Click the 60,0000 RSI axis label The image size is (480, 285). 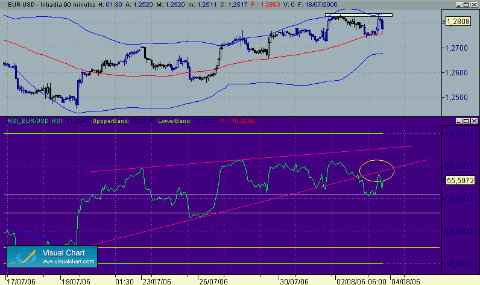(458, 166)
